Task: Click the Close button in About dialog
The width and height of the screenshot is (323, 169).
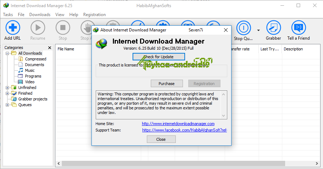Action: (x=161, y=139)
